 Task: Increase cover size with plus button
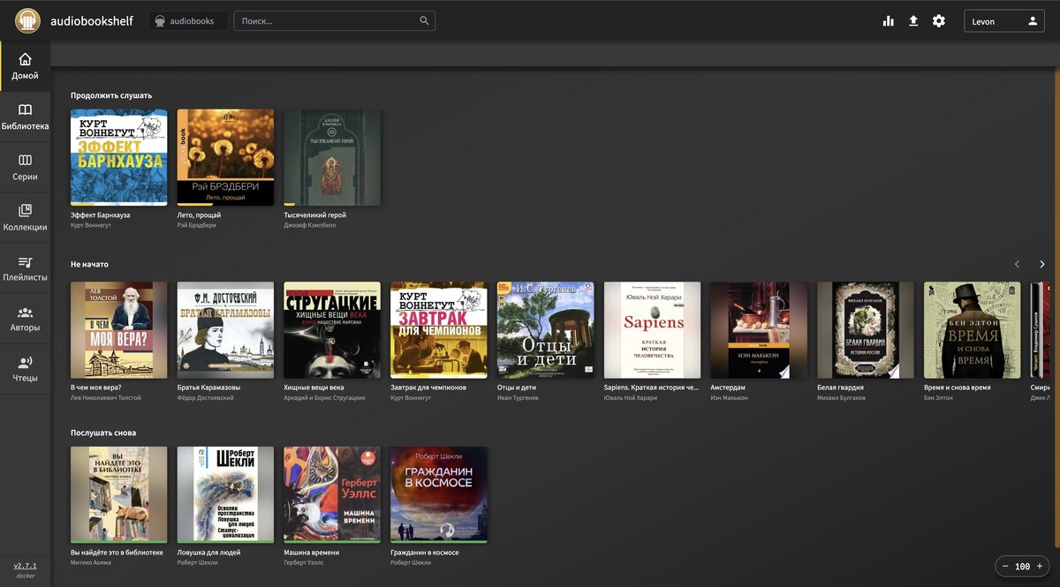[x=1040, y=566]
